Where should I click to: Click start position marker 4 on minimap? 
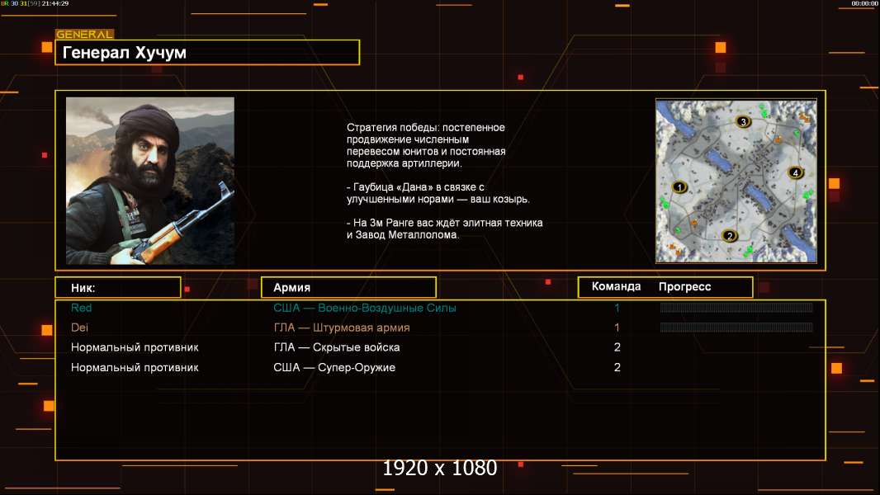[795, 172]
